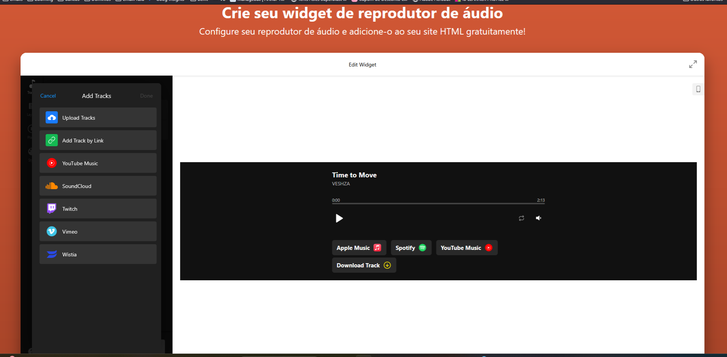Viewport: 727px width, 357px height.
Task: Click the Time to Move track title
Action: pos(354,175)
